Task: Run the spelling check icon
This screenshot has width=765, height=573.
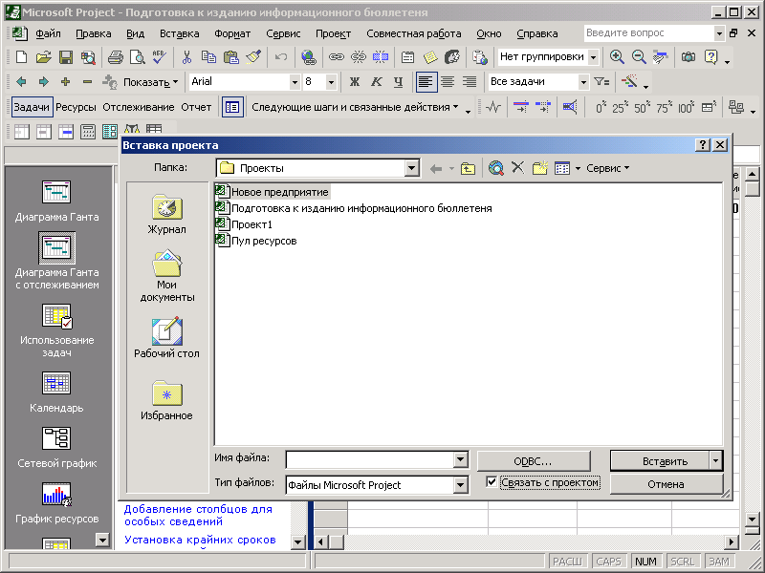Action: pos(159,57)
